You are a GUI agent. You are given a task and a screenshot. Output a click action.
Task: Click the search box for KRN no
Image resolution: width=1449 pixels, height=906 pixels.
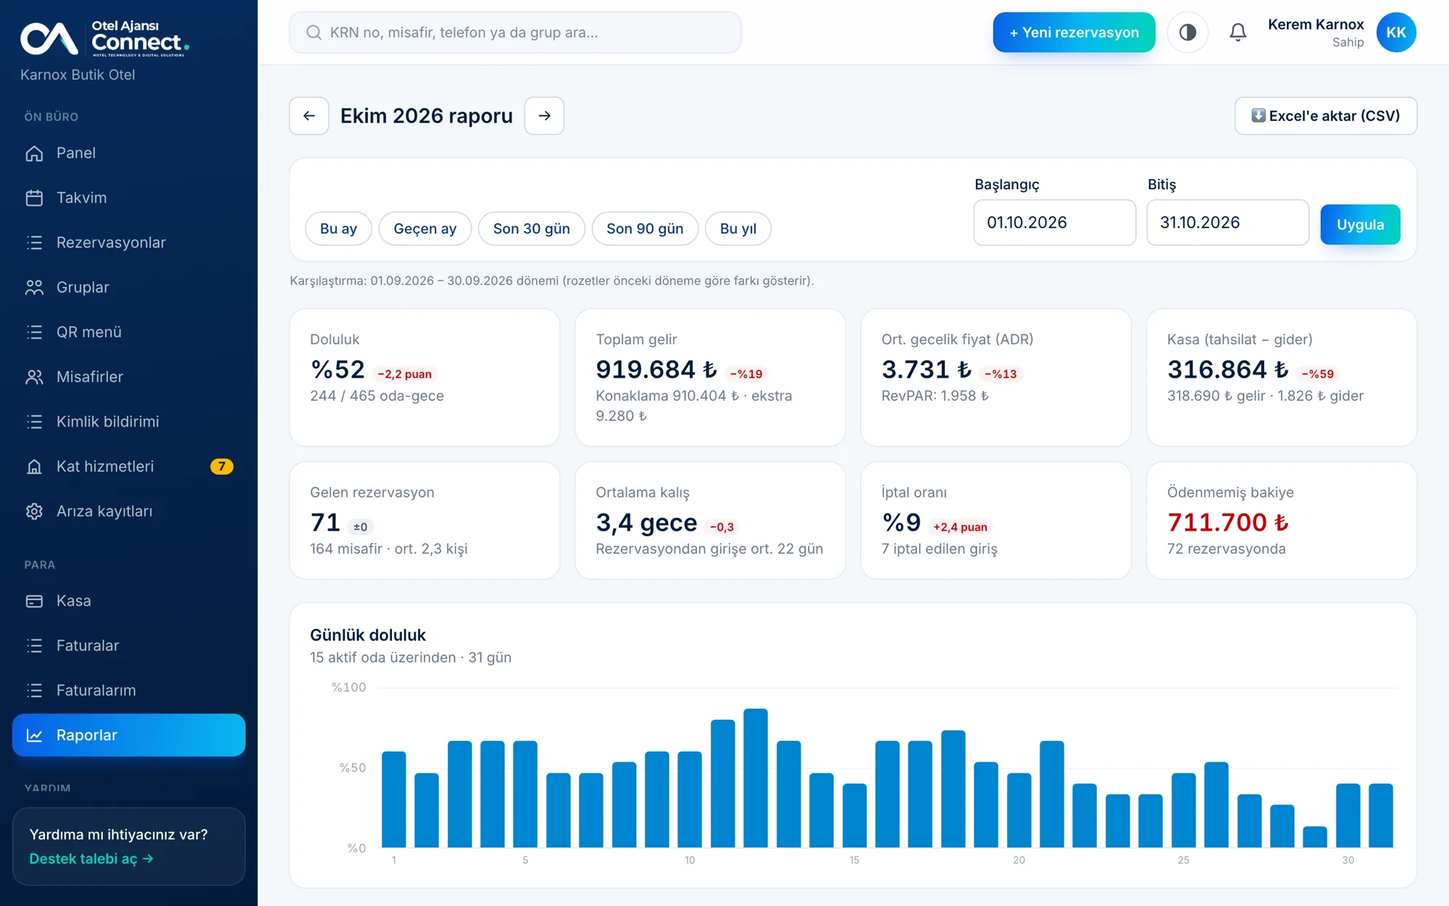515,33
